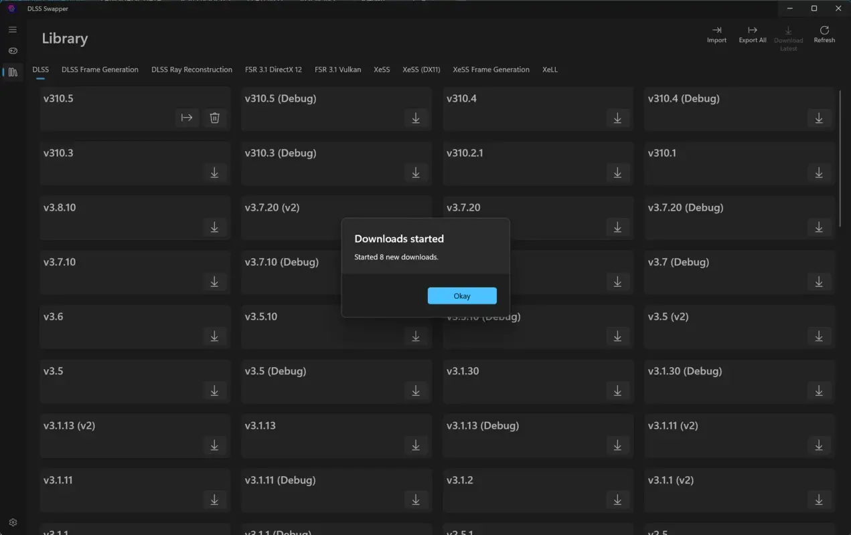Download the v3.8.10 DLSS version

coord(214,227)
